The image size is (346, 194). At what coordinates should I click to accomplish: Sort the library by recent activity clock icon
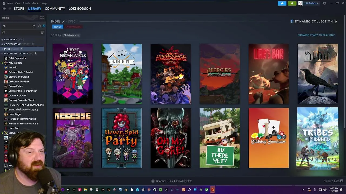[39, 26]
